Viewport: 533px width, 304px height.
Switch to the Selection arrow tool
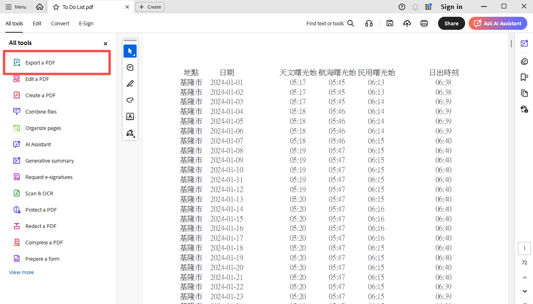(x=130, y=51)
